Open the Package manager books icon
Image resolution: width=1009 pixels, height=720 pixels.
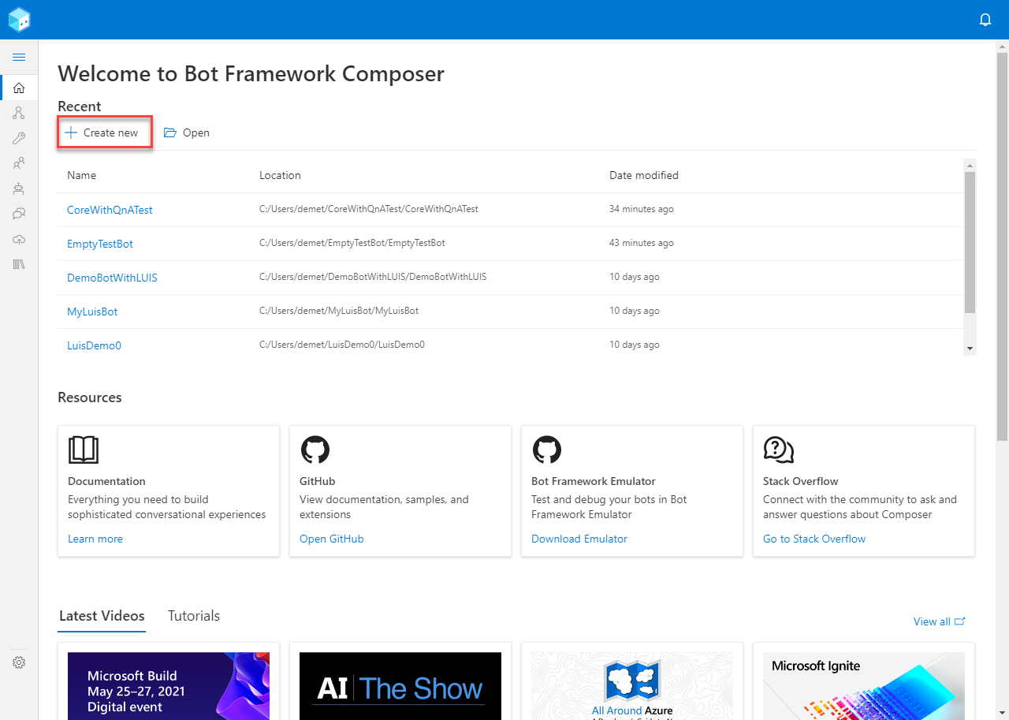click(x=19, y=264)
